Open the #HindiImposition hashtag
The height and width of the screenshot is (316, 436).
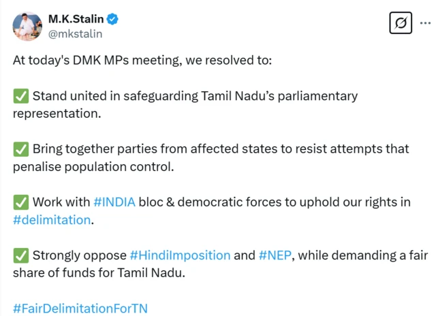[180, 255]
